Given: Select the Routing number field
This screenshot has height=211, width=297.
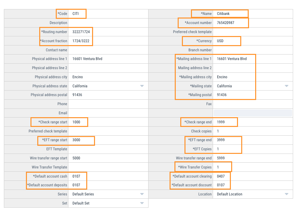Looking at the screenshot, I should pos(80,32).
